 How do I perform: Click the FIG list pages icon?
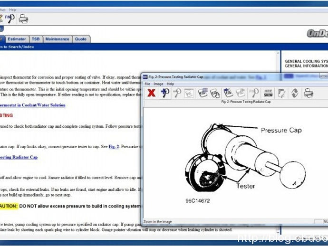coord(203,93)
